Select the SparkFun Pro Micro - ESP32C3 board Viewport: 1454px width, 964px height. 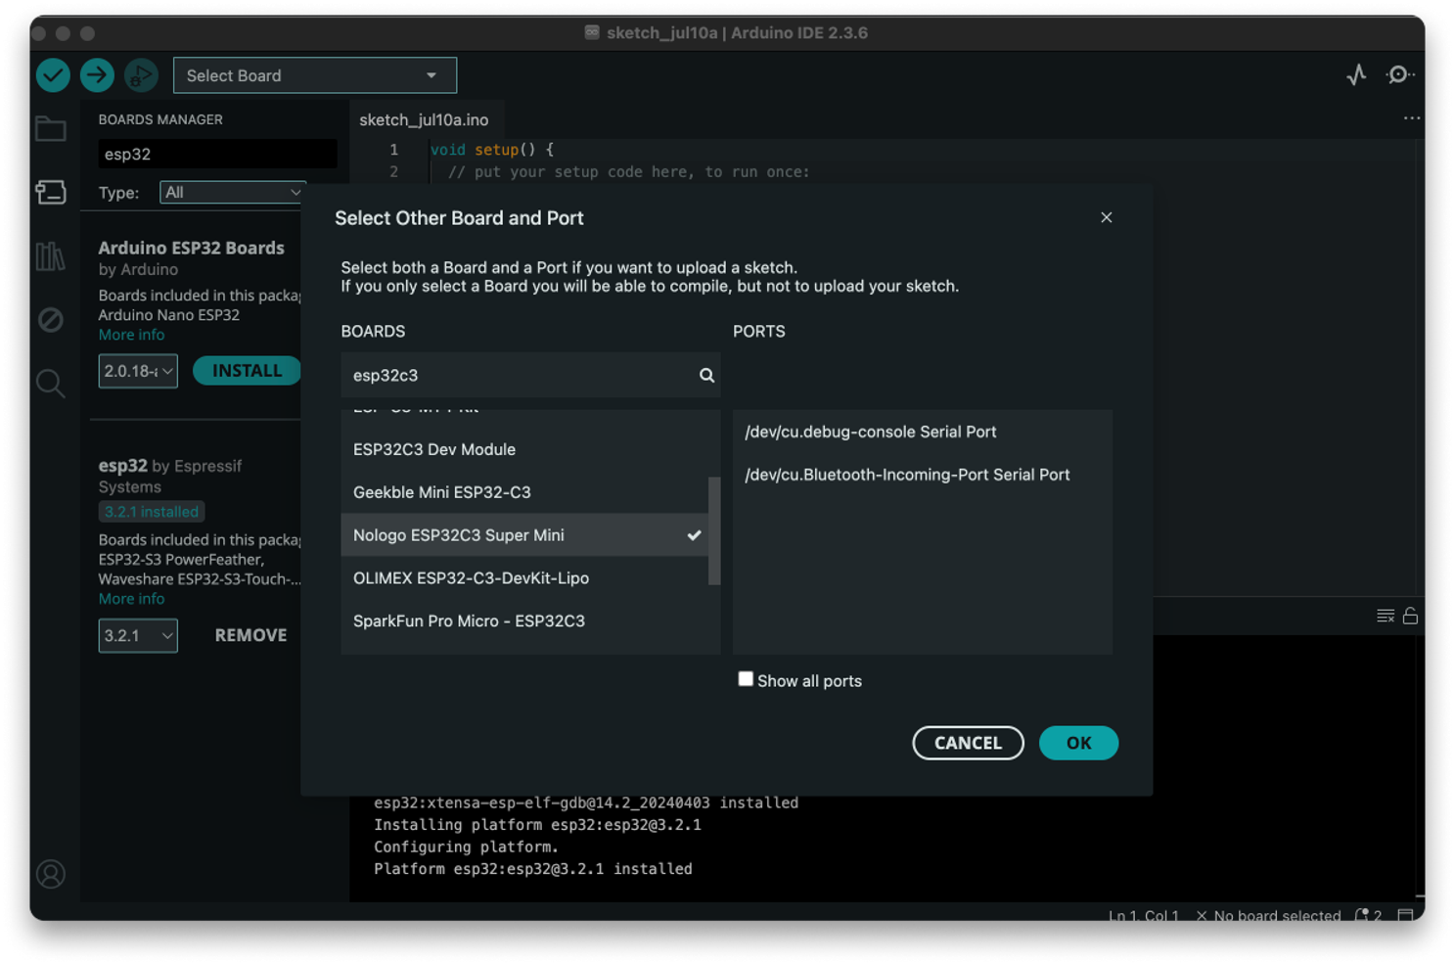(524, 621)
